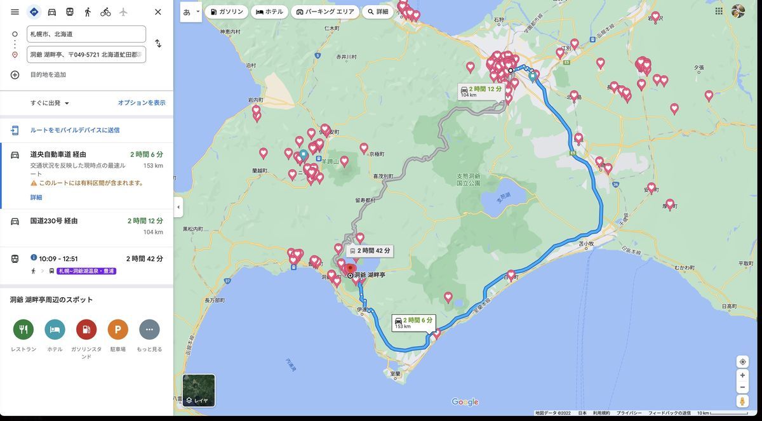Click the 2時間 6分 153 km map label
Screen dimensions: 762x421
click(x=414, y=323)
